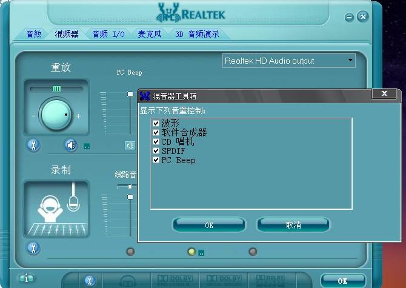Minimize the Realtek audio manager window
This screenshot has height=288, width=406.
pos(349,18)
